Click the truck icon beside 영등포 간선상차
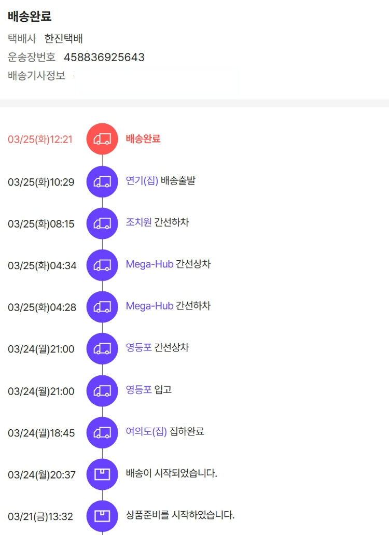 point(102,349)
